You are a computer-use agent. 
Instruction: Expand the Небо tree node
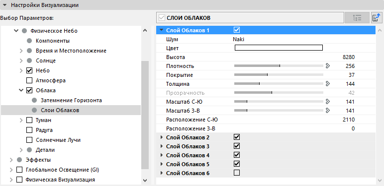tap(21, 70)
